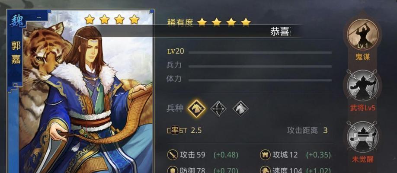Image resolution: width=397 pixels, height=173 pixels.
Task: Click the 体力 stamina bar
Action: point(260,80)
